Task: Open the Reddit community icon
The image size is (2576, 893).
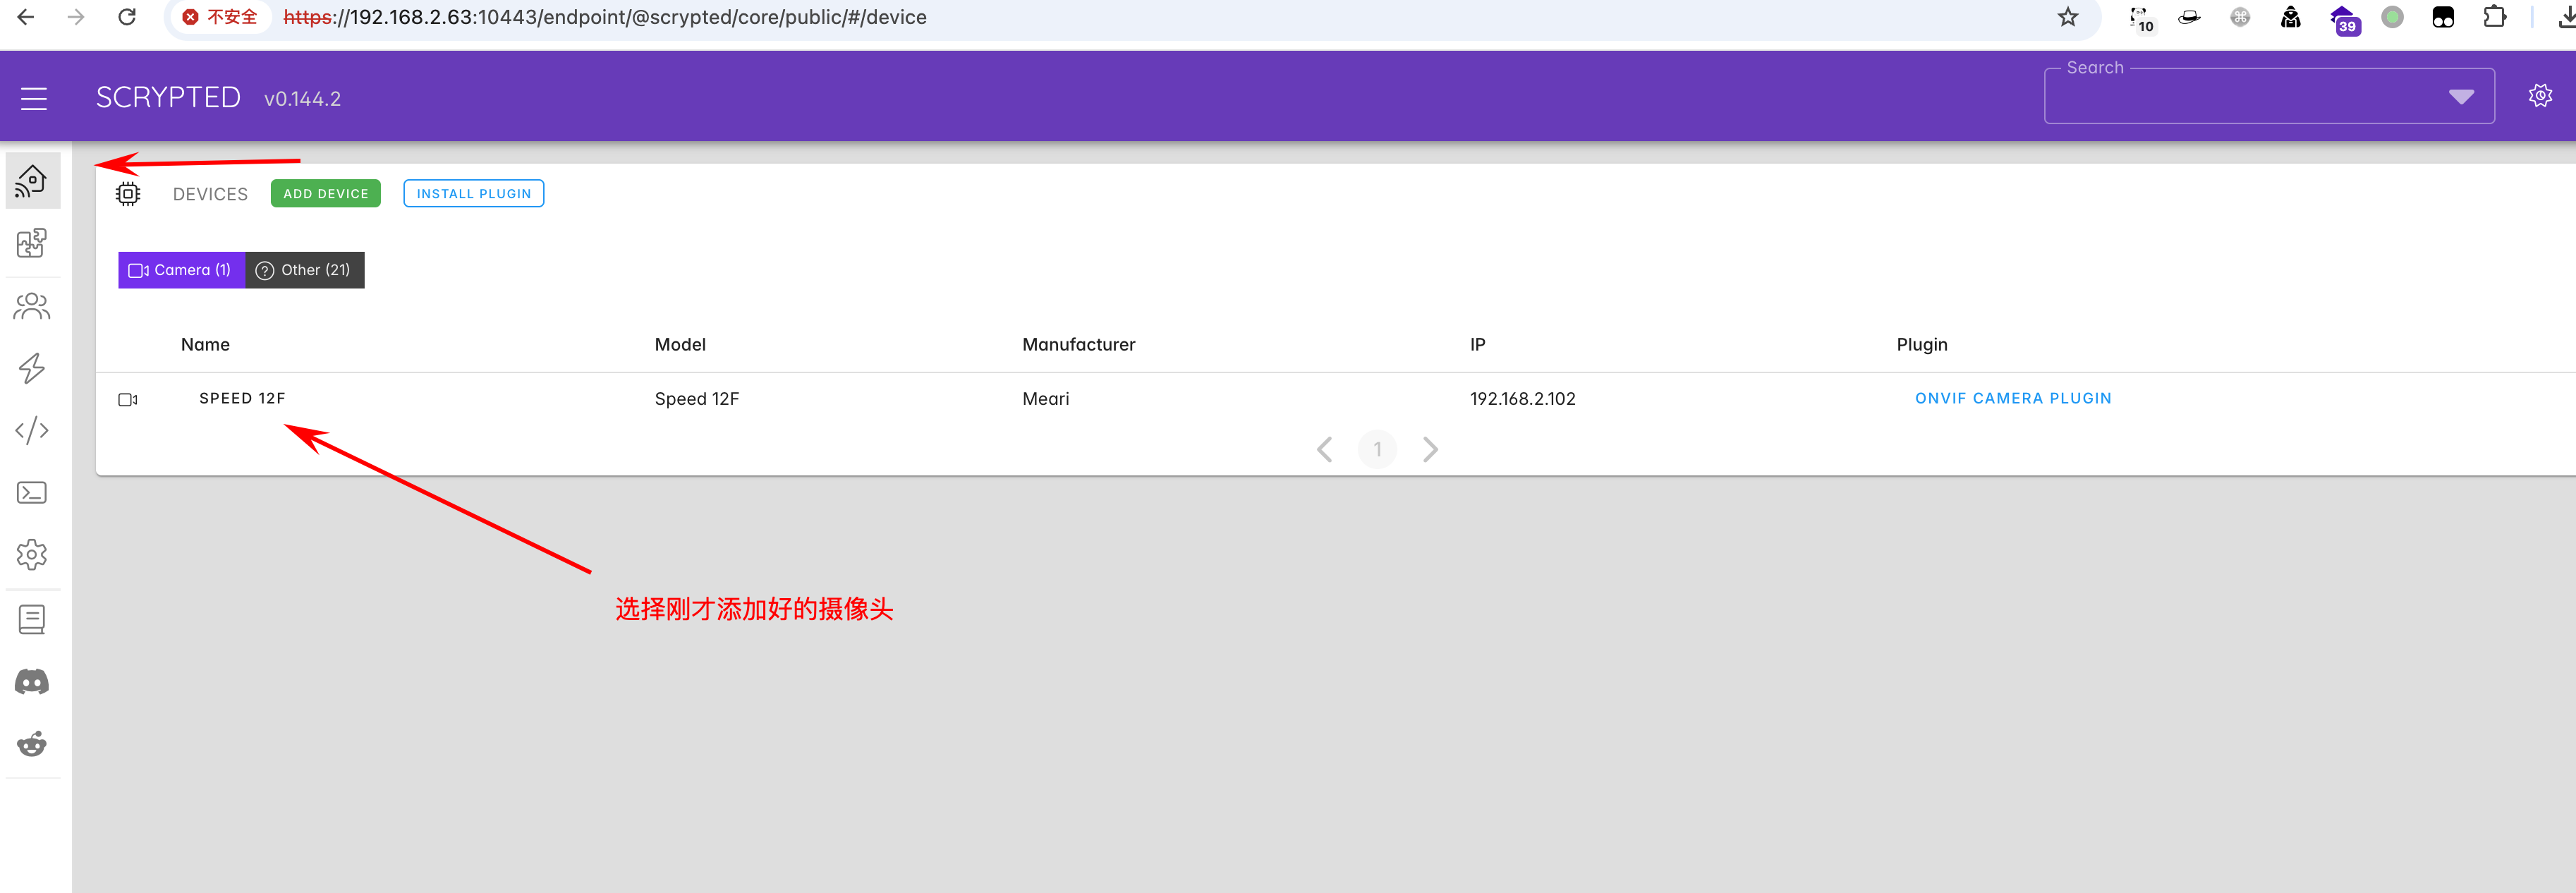Action: [x=32, y=744]
